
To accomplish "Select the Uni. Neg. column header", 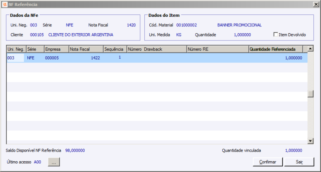I will (16, 49).
